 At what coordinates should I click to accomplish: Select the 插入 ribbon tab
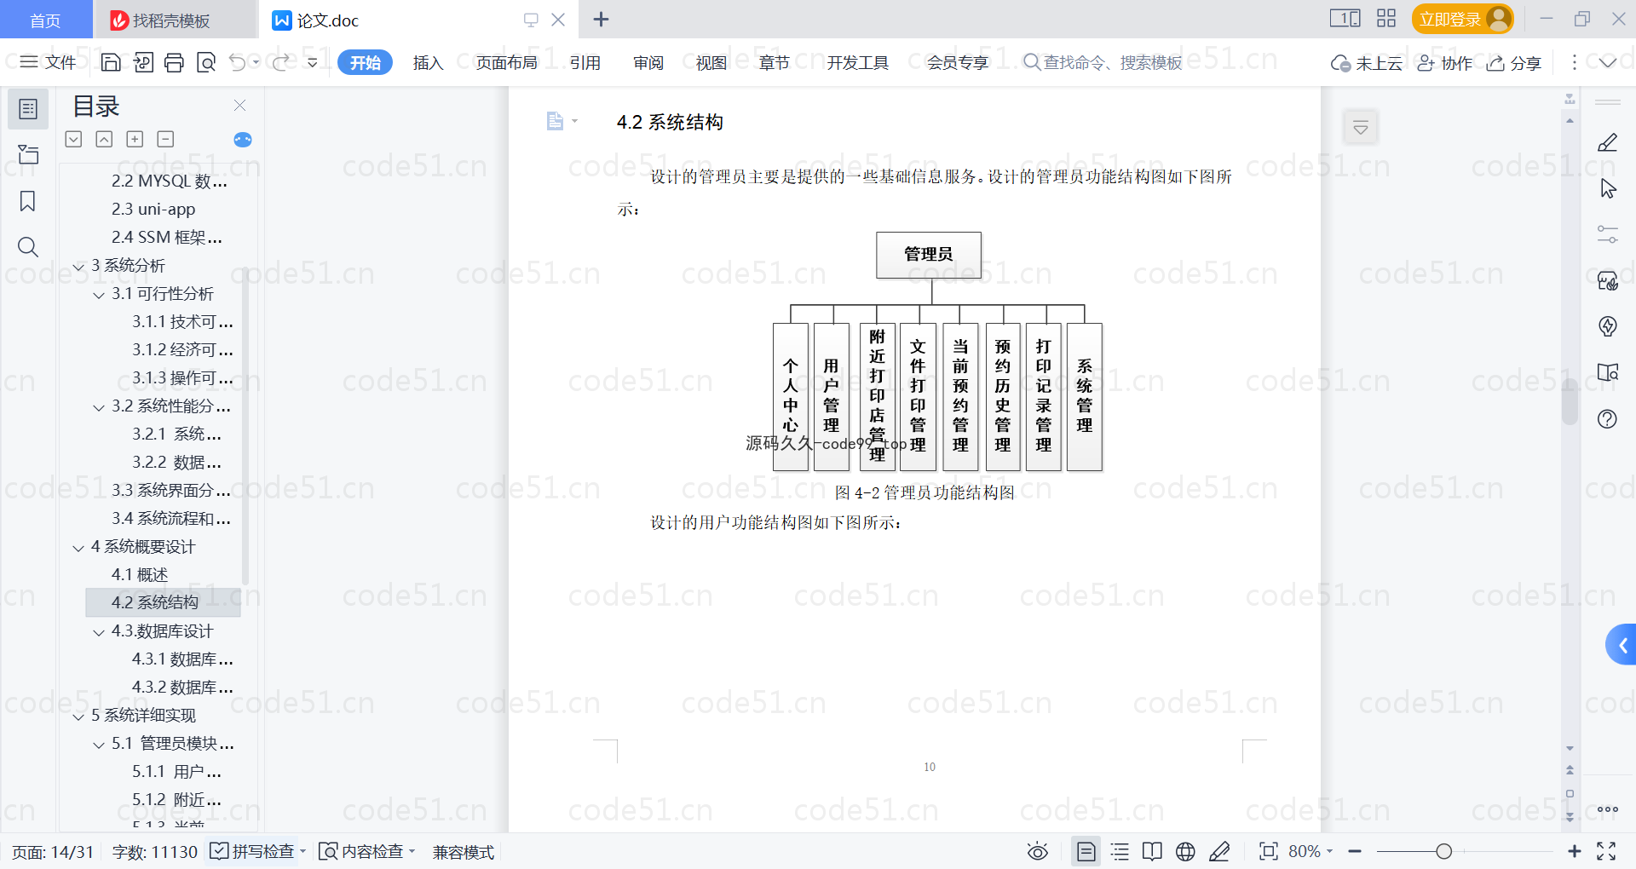[428, 62]
